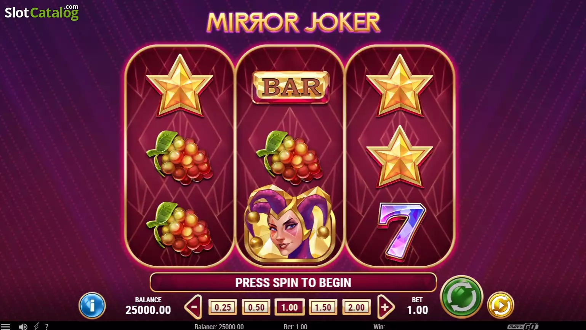Toggle fast play lightning bolt icon

click(37, 326)
